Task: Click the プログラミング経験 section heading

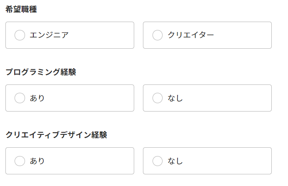Action: click(41, 72)
